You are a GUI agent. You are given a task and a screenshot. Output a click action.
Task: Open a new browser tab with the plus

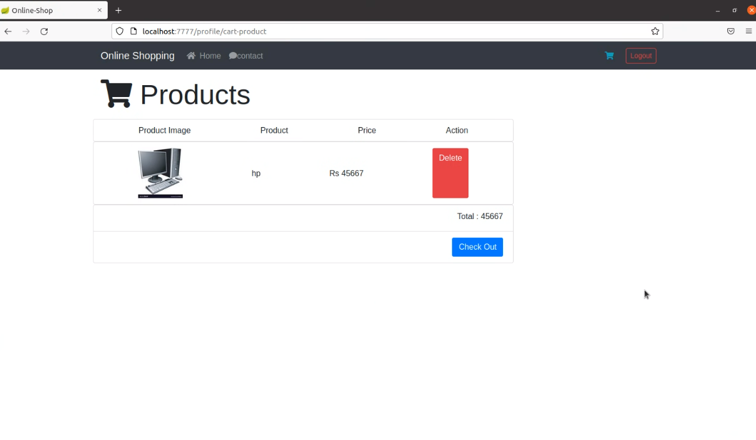coord(118,10)
